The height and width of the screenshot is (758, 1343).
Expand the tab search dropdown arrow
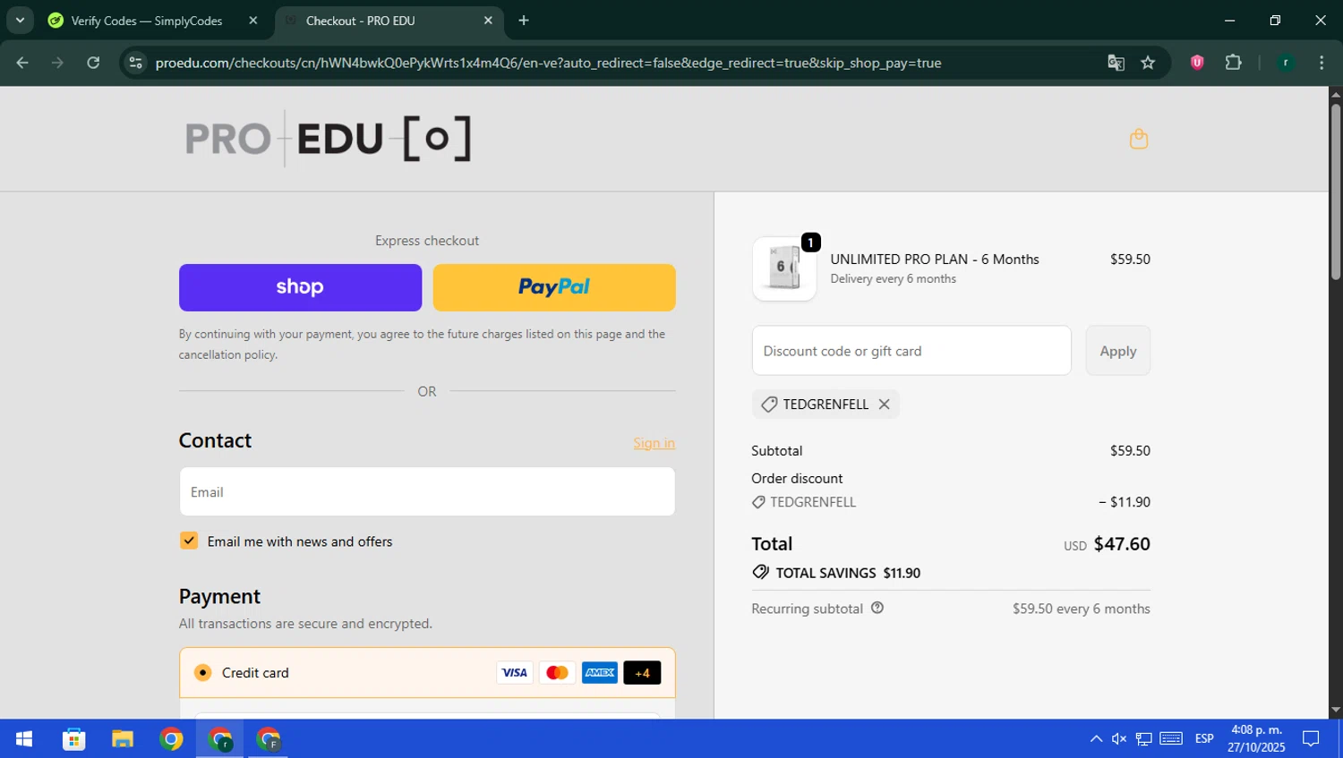tap(20, 21)
